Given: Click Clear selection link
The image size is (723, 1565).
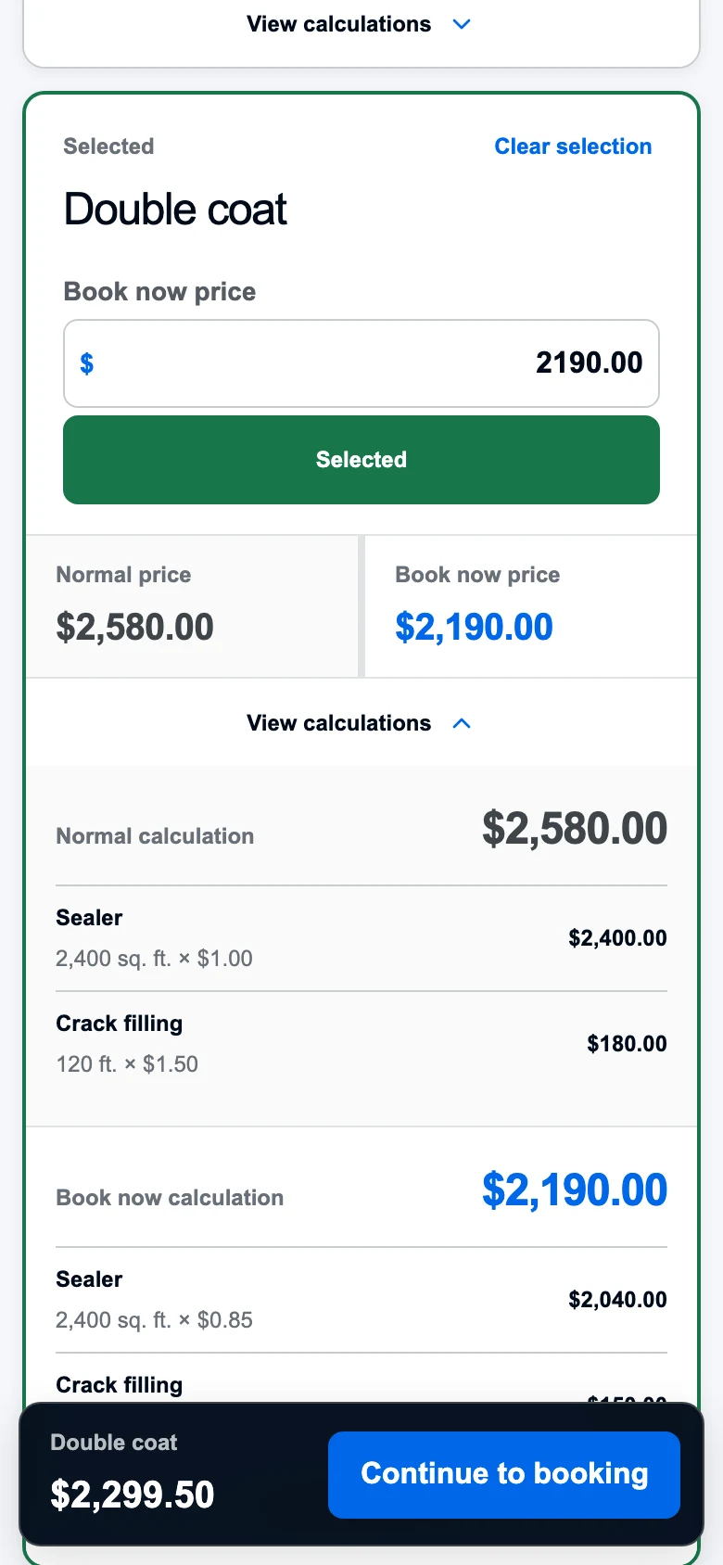Looking at the screenshot, I should tap(573, 146).
